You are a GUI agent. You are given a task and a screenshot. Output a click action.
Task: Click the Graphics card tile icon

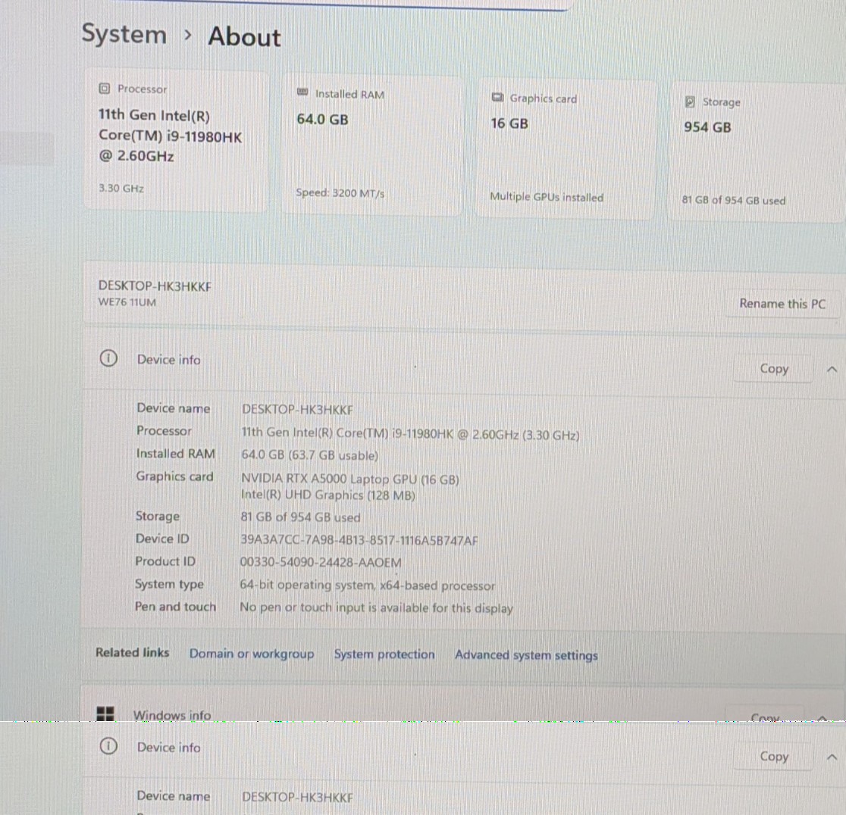497,98
